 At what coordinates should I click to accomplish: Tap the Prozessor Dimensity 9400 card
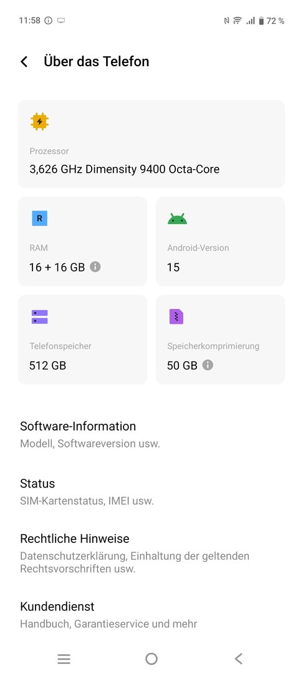[151, 144]
